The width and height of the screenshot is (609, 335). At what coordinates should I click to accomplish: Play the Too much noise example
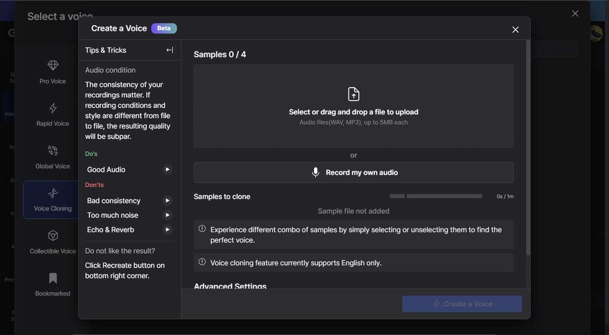point(167,215)
